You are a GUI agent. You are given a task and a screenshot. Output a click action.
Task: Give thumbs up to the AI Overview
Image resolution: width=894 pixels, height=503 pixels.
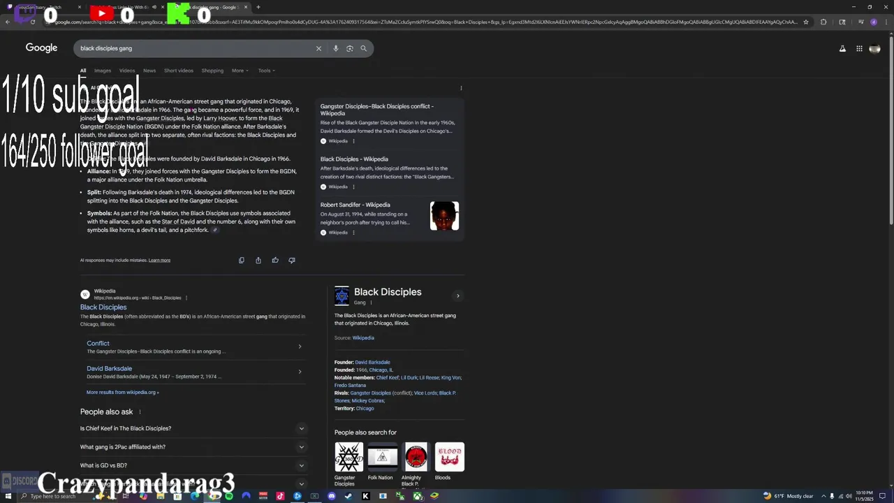pos(275,260)
